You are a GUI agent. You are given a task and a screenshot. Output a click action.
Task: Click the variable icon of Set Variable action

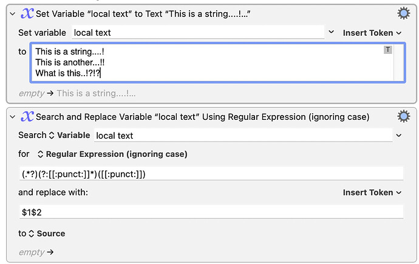click(27, 13)
